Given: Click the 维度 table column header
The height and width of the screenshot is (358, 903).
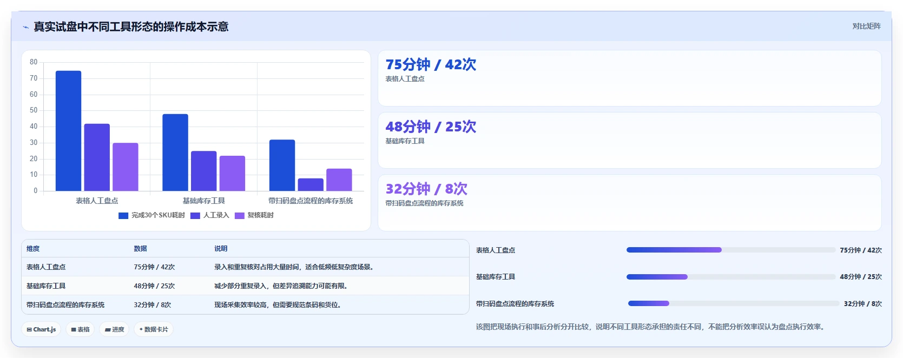Looking at the screenshot, I should point(33,249).
